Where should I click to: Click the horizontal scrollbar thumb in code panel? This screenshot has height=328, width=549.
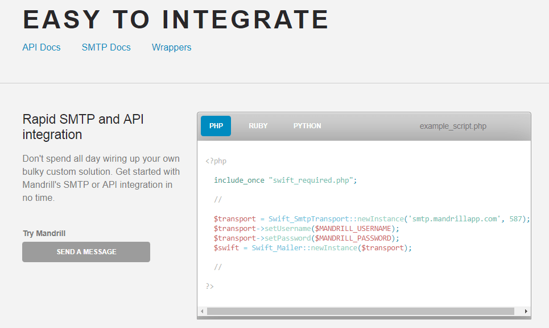(361, 311)
